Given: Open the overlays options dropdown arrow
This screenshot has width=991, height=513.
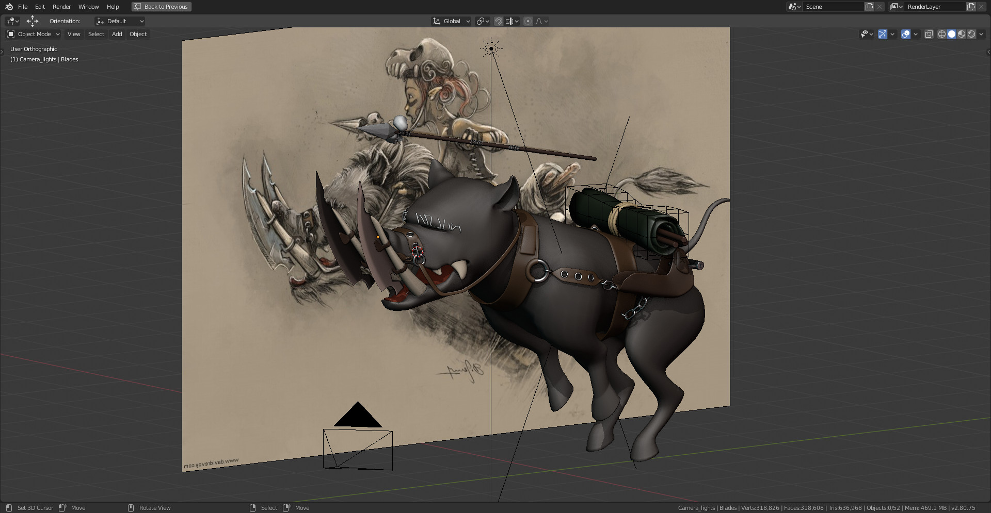Looking at the screenshot, I should [915, 34].
